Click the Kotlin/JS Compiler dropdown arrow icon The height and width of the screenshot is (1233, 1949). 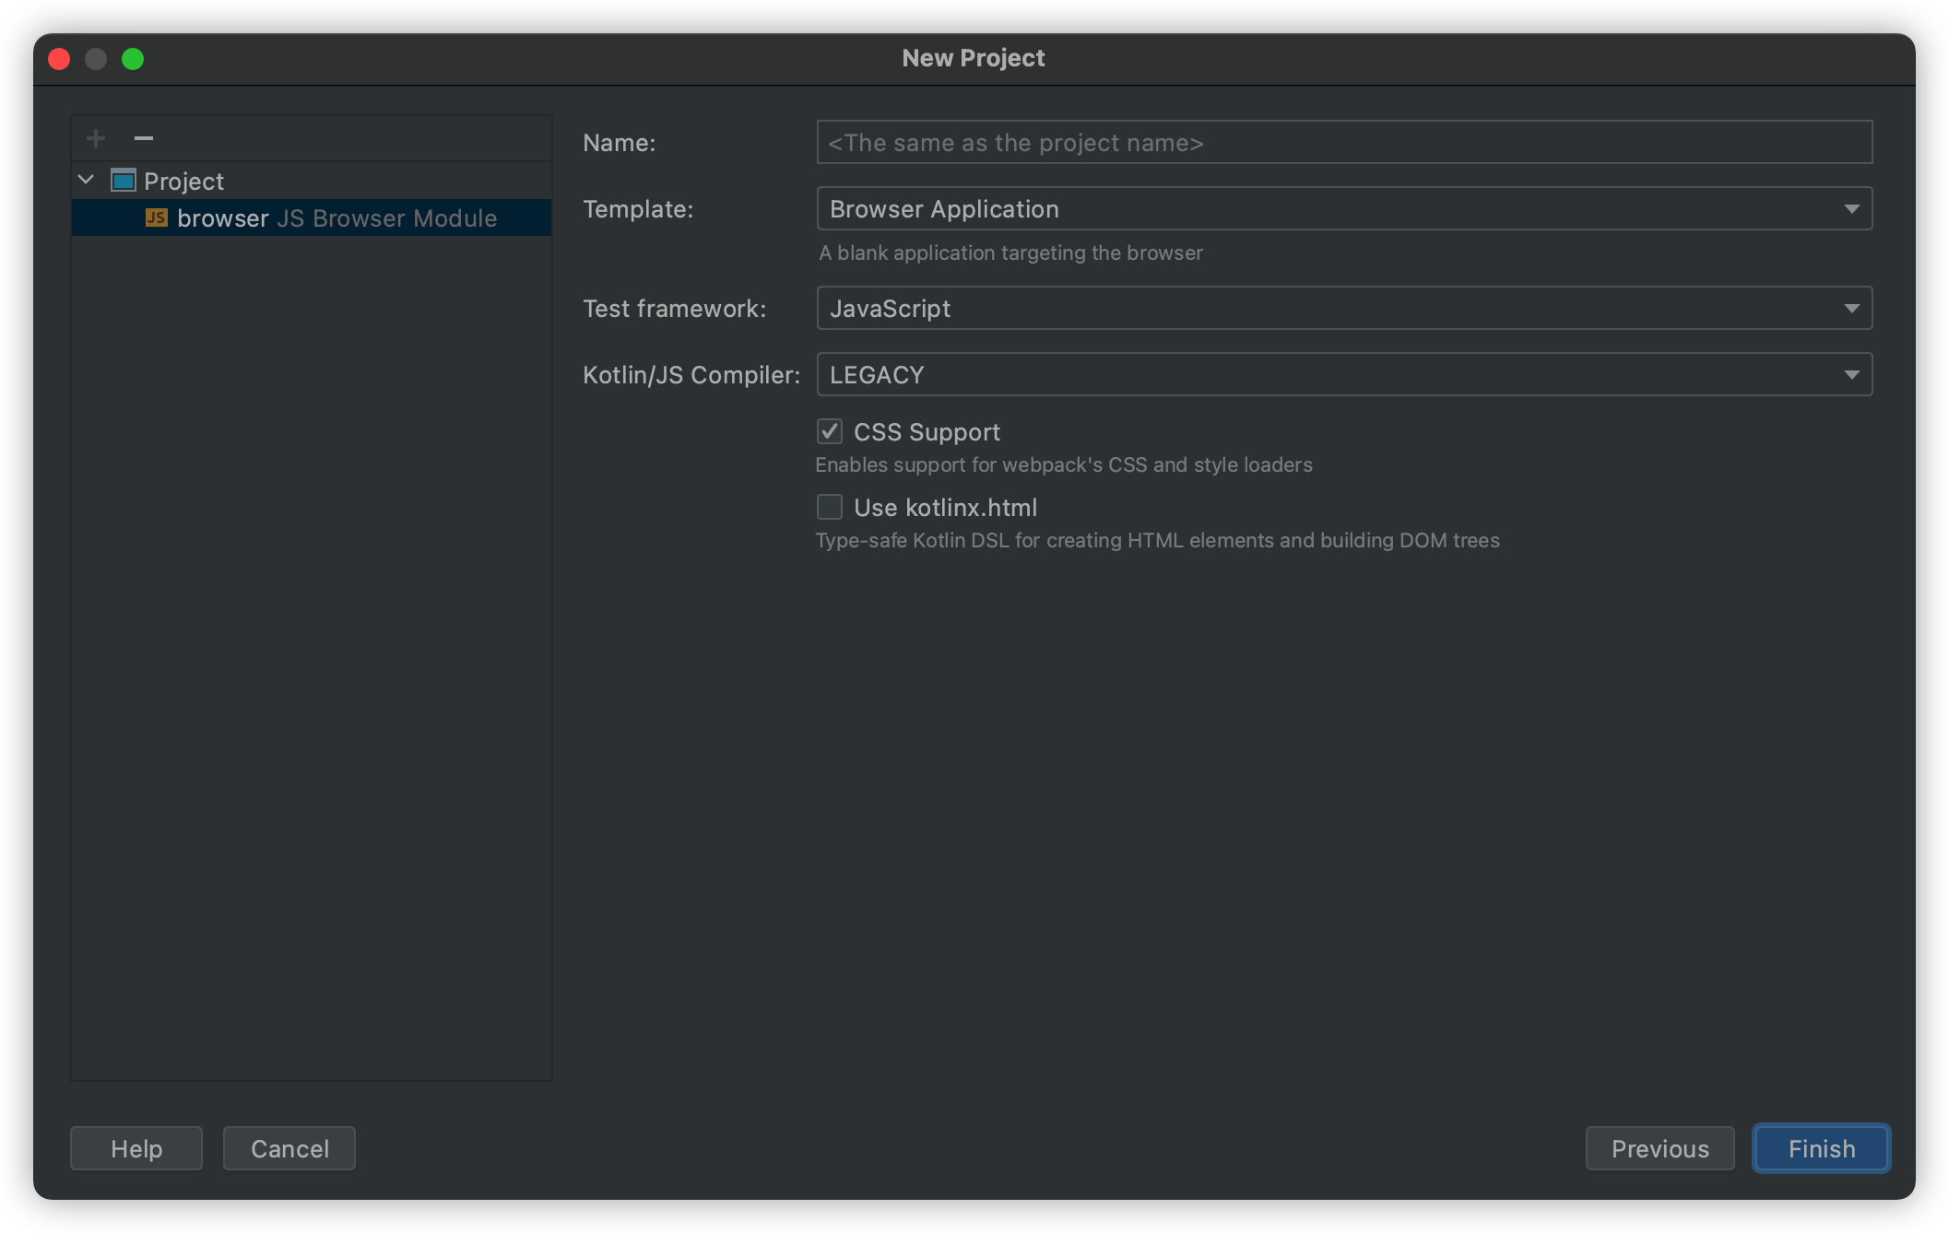pyautogui.click(x=1850, y=375)
